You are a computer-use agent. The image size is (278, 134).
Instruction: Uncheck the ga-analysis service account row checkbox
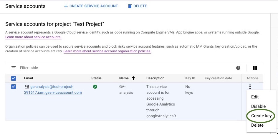[x=14, y=87]
